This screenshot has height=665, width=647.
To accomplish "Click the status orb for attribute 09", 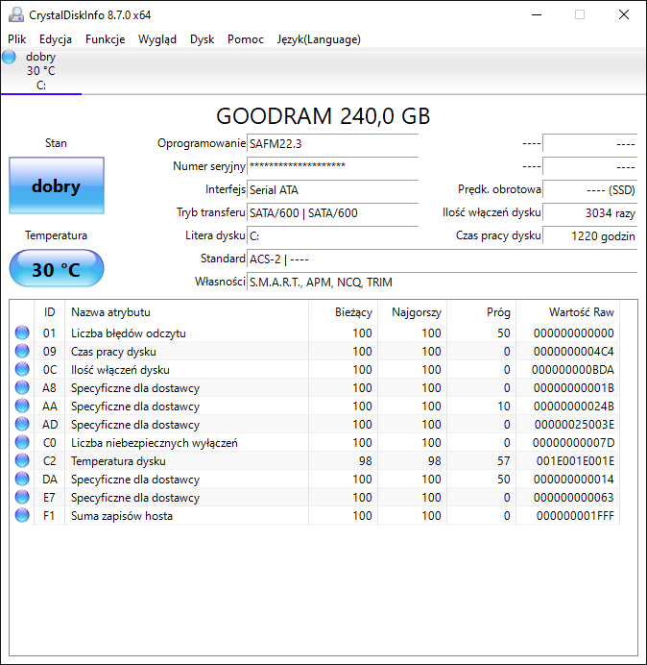I will (22, 351).
